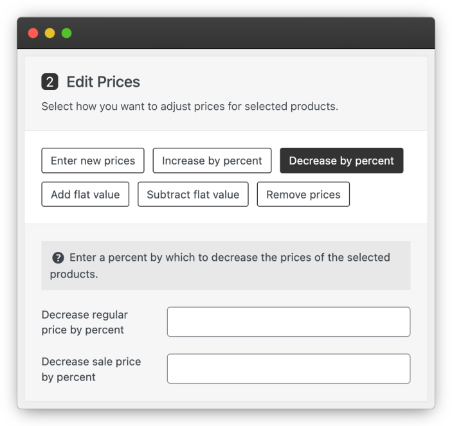The width and height of the screenshot is (452, 426).
Task: Focus the Decrease regular price percent field
Action: (288, 322)
